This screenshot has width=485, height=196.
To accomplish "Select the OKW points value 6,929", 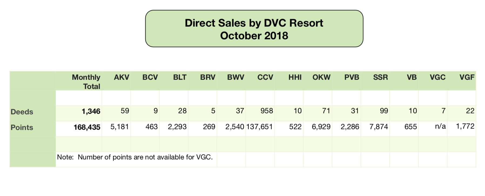I will click(x=321, y=127).
